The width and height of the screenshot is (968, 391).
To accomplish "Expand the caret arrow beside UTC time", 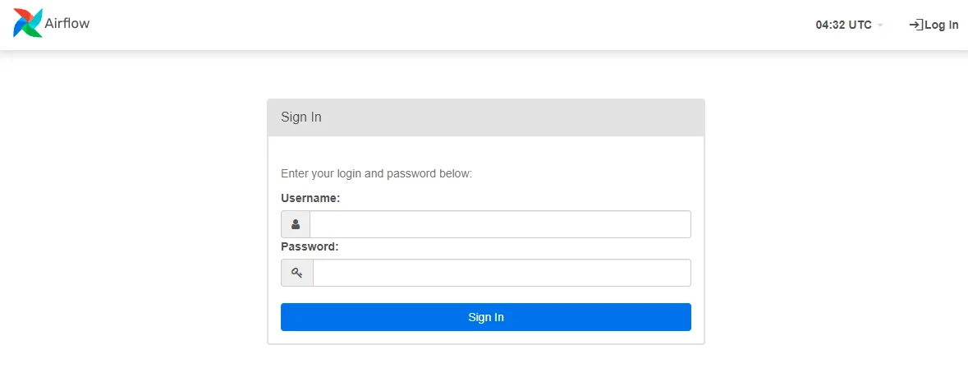I will click(x=880, y=25).
